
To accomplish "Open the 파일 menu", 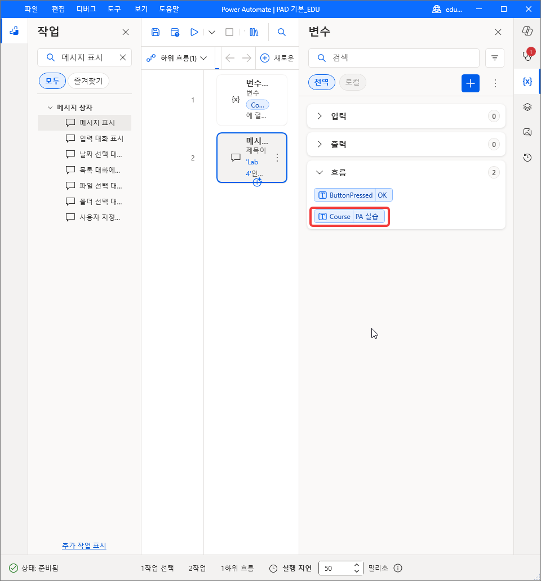I will [31, 9].
